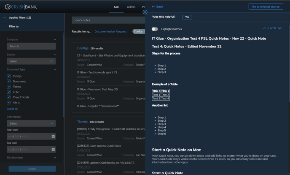Click the Start a Quick Note on Mac heading
Image resolution: width=290 pixels, height=175 pixels.
(x=176, y=150)
